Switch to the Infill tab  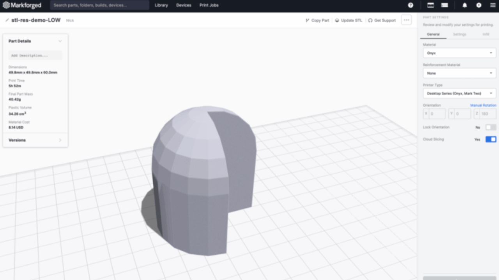[x=486, y=34]
